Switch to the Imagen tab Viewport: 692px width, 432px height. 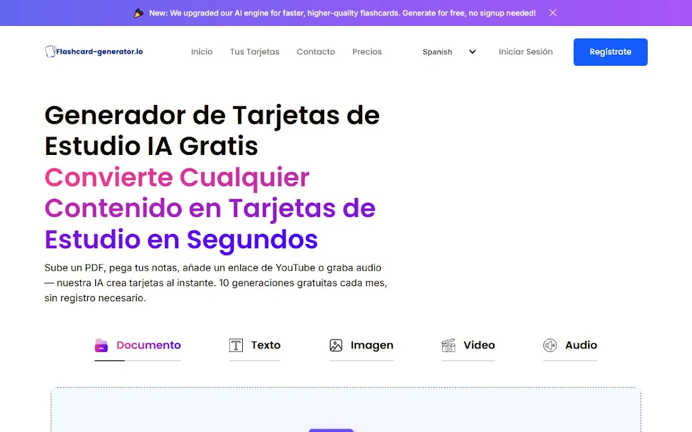(361, 346)
